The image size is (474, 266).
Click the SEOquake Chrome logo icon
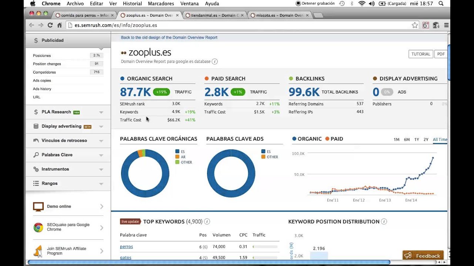click(x=38, y=227)
